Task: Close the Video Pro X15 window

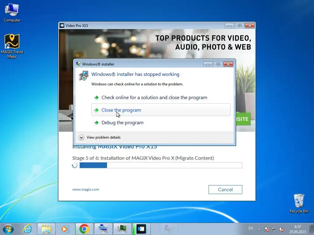Action: pyautogui.click(x=250, y=26)
